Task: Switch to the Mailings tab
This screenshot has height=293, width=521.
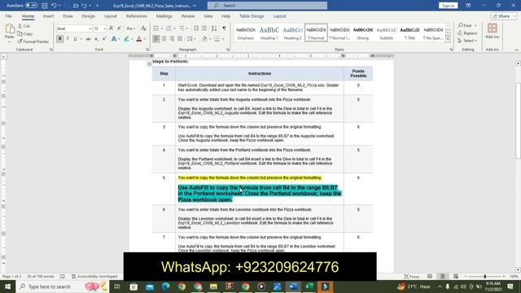Action: coord(164,16)
